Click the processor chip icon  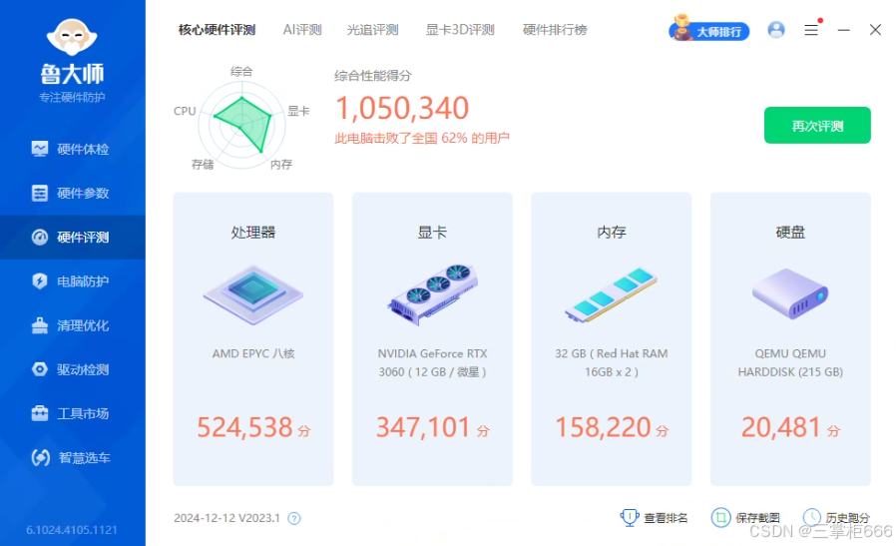253,294
